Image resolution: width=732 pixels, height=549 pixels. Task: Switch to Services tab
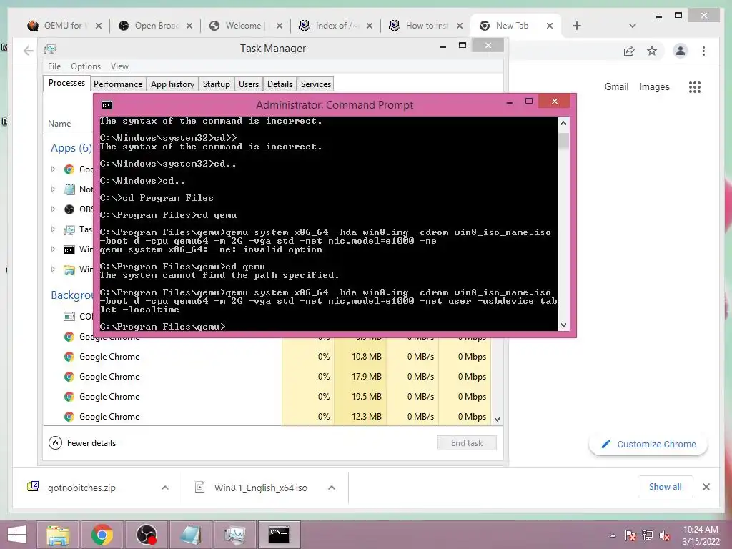[315, 84]
